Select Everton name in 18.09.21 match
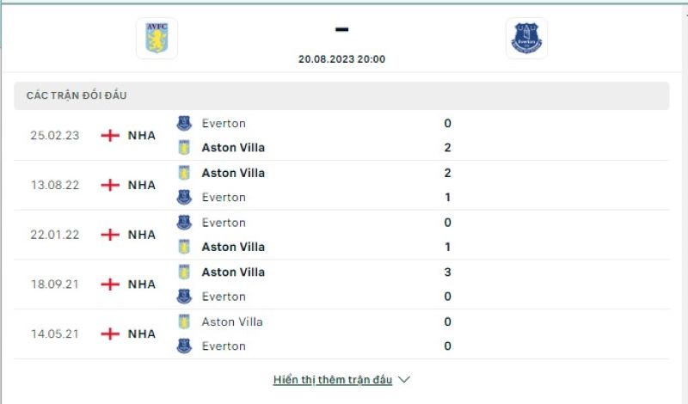The width and height of the screenshot is (688, 404). [x=224, y=297]
